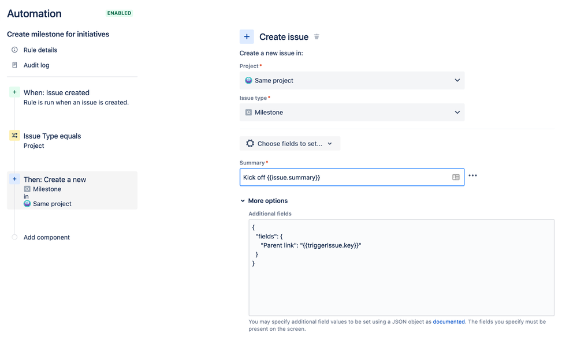The height and width of the screenshot is (340, 577).
Task: Click the blue action plus icon in rule chain
Action: [15, 179]
